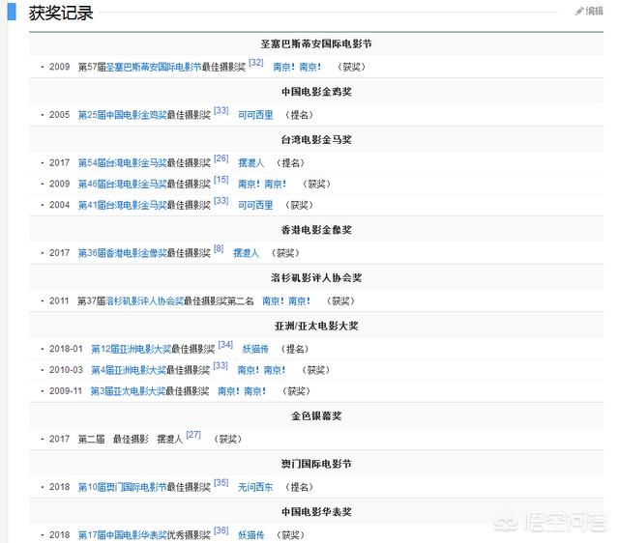The width and height of the screenshot is (619, 543).
Task: Open 第25届中国电影金鸡奖 link
Action: point(122,115)
